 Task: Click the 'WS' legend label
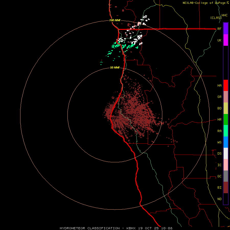pyautogui.click(x=219, y=142)
